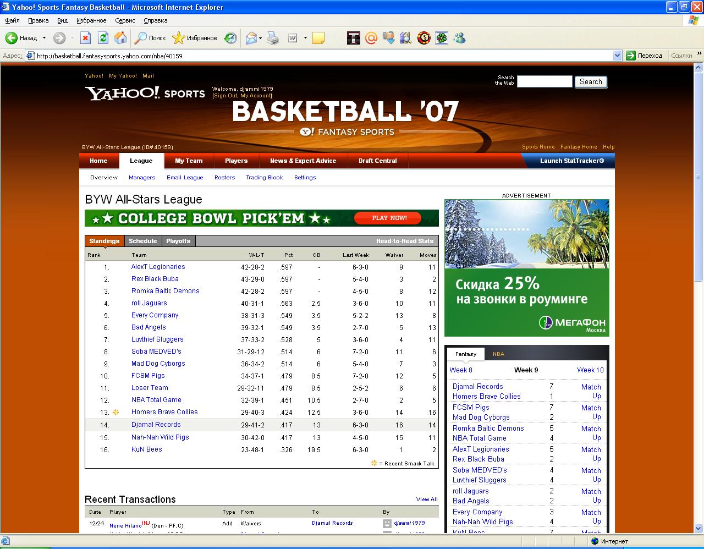Open the Back button history dropdown arrow
The image size is (704, 549).
[x=44, y=38]
